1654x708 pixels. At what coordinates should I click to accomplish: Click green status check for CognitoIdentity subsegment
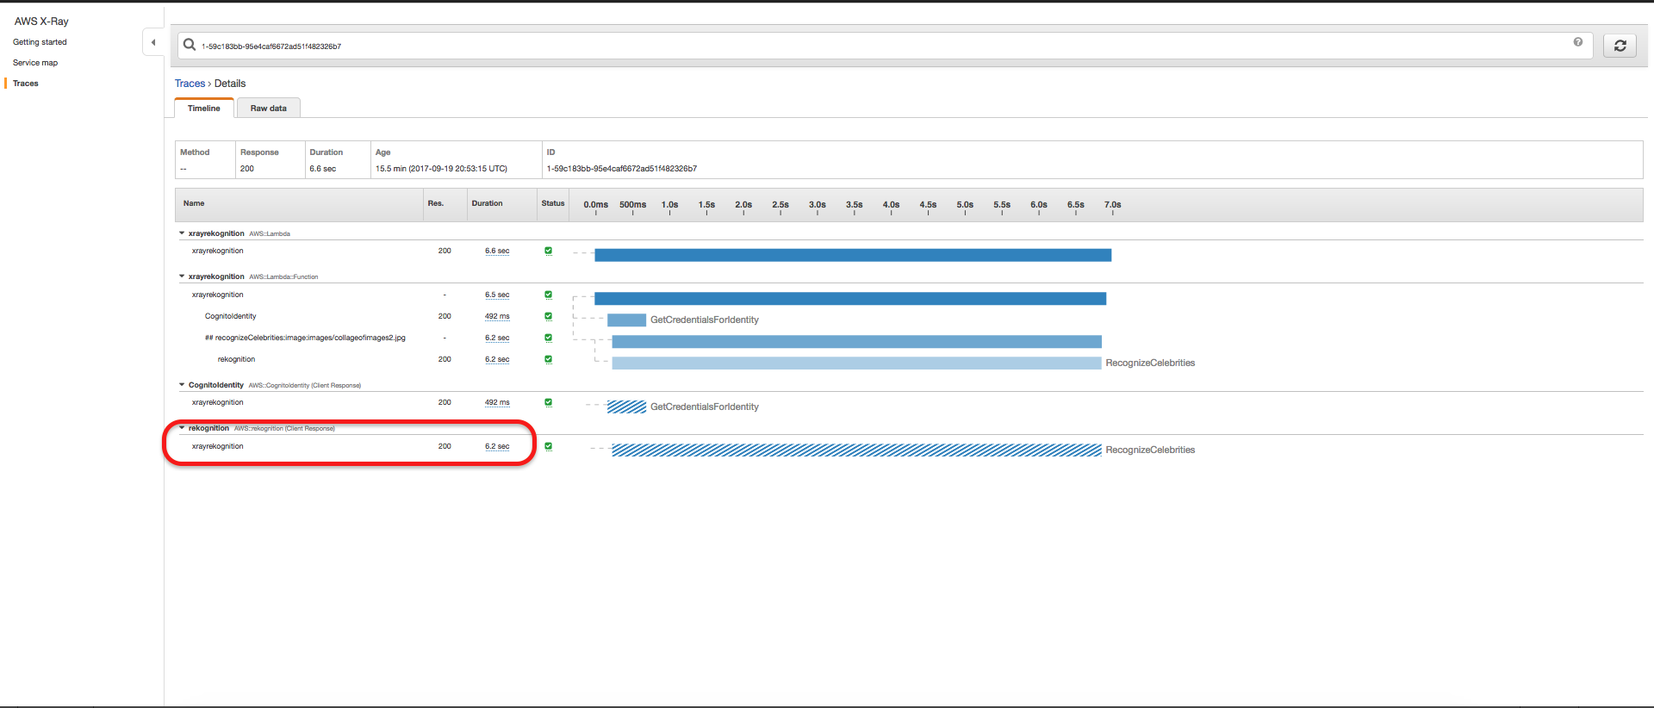(x=548, y=316)
